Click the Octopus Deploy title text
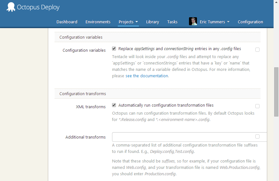The height and width of the screenshot is (181, 279). pyautogui.click(x=38, y=7)
